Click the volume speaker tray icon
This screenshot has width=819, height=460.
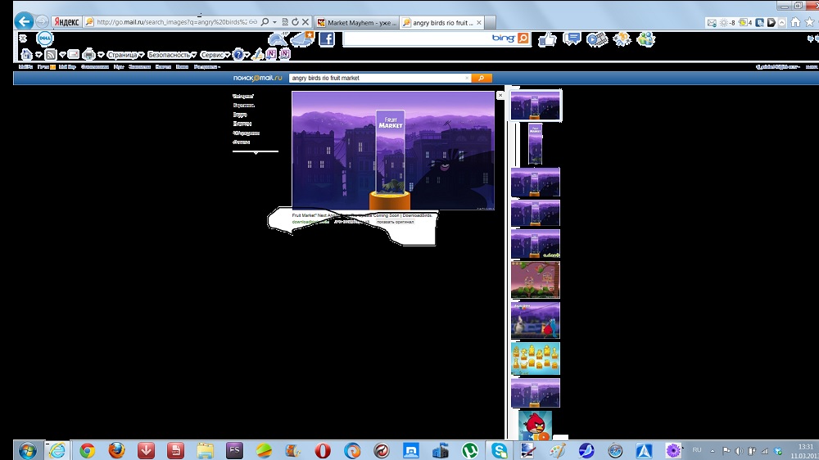739,451
